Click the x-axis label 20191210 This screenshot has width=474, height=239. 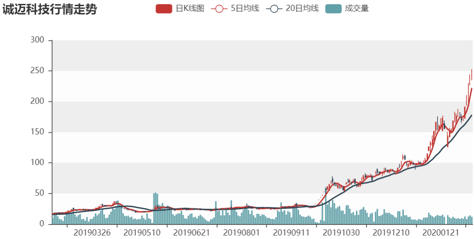[x=391, y=233]
